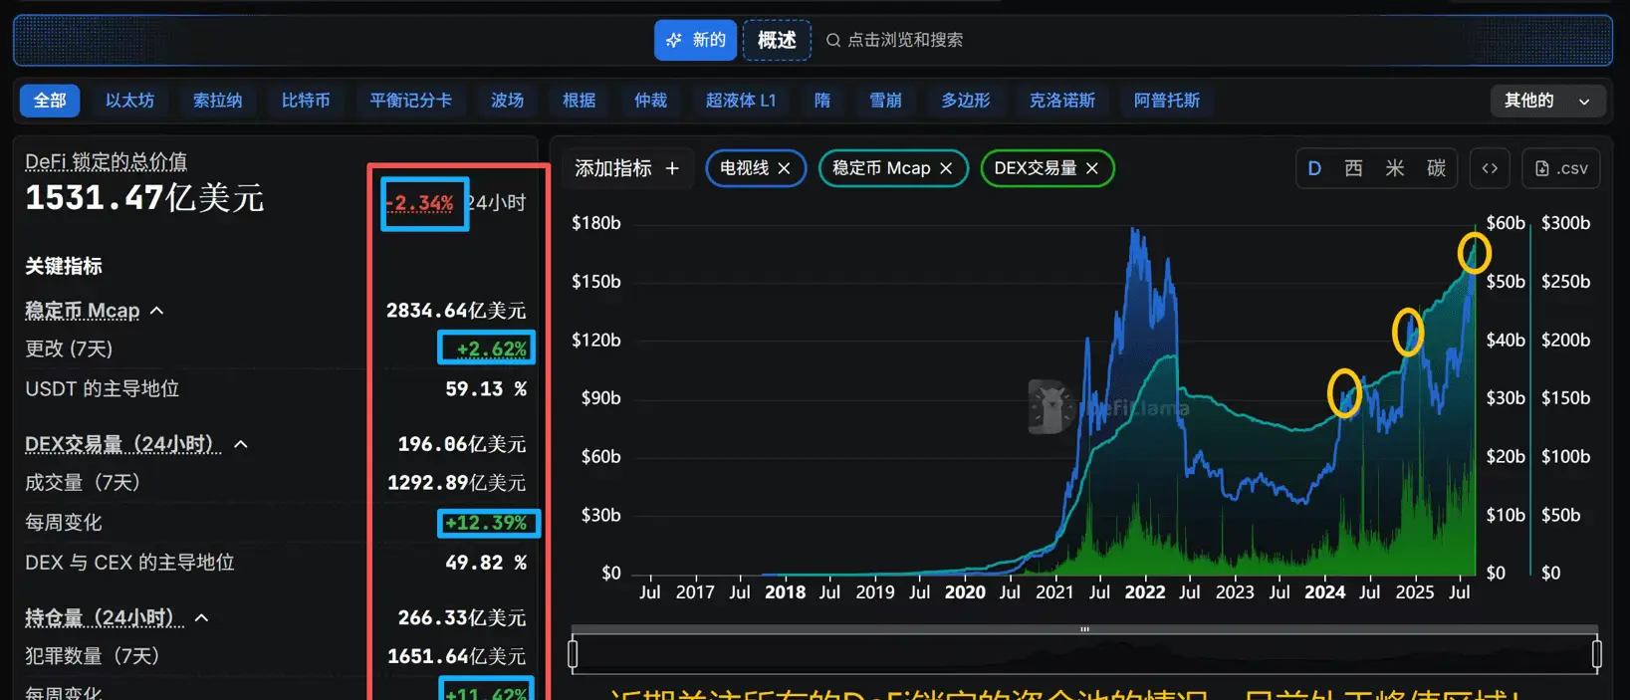
Task: Click the 稳定币 Mcap metric label
Action: coord(83,311)
